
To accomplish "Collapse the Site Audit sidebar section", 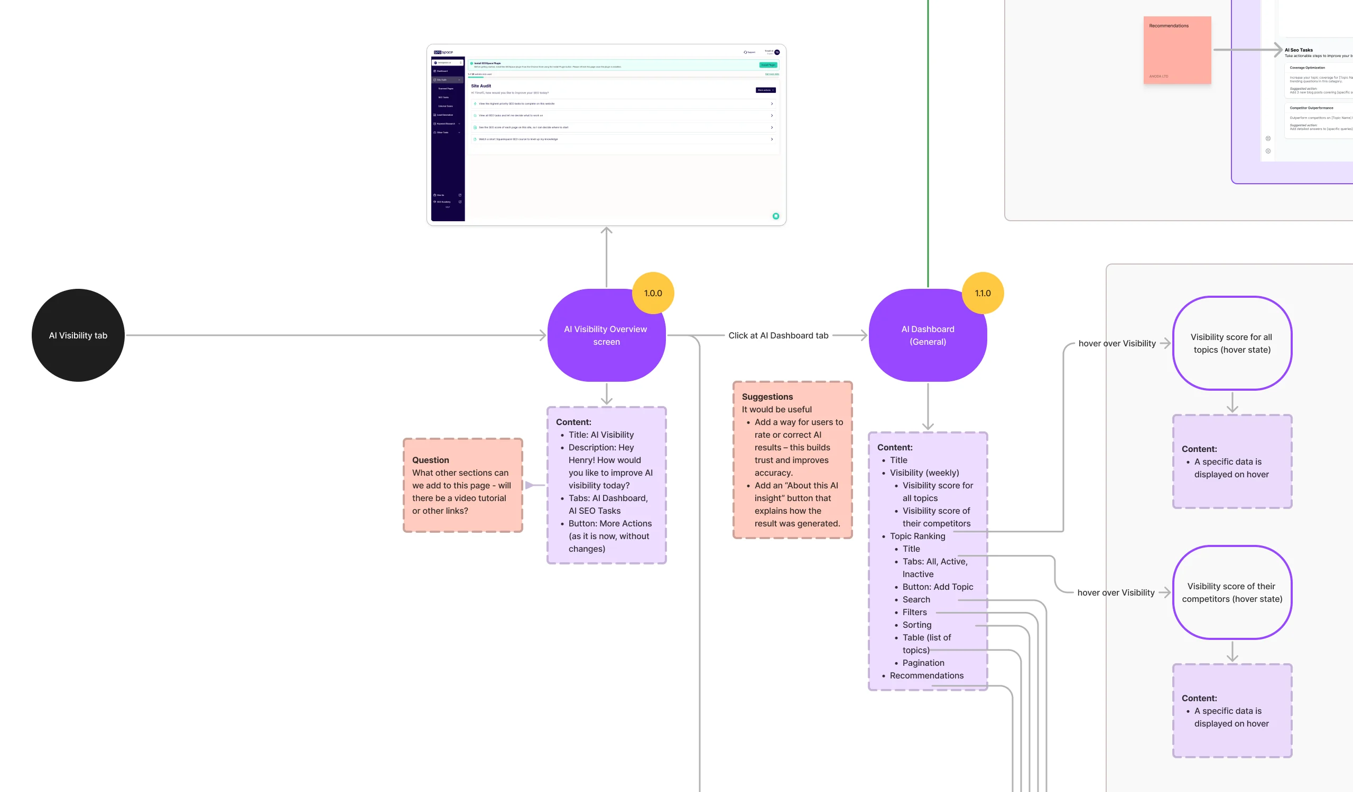I will pyautogui.click(x=459, y=80).
